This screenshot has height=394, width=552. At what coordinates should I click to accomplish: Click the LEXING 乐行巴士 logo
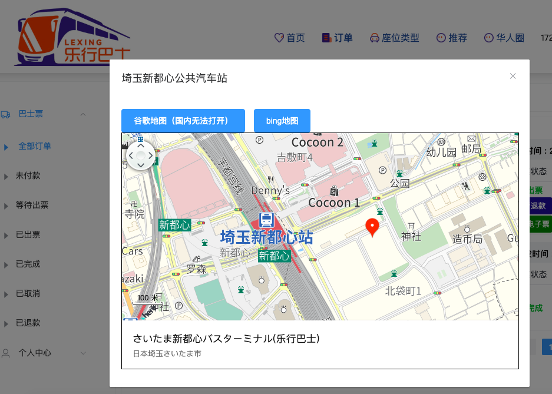tap(71, 37)
